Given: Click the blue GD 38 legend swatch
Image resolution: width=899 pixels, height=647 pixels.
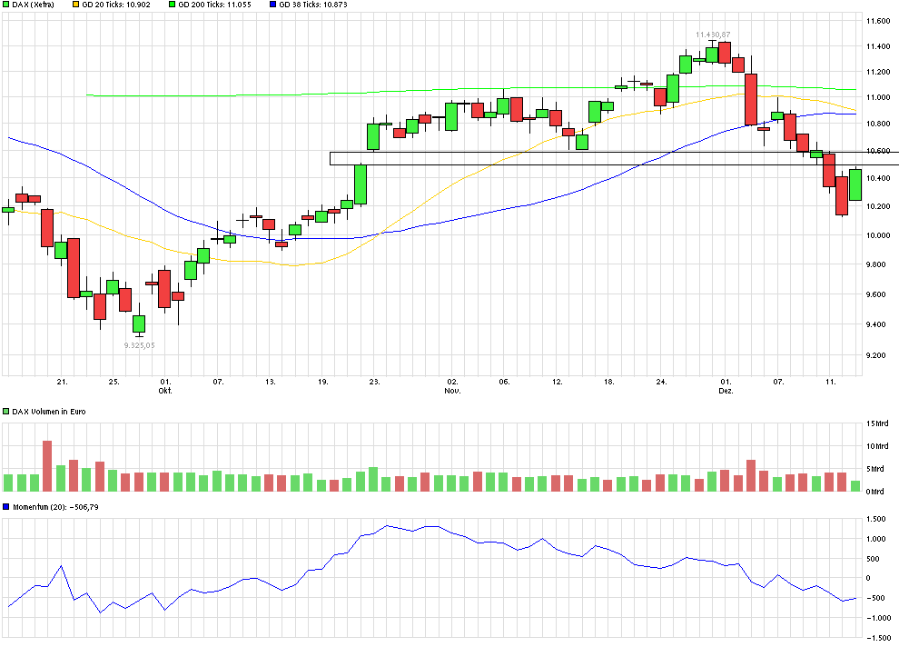Looking at the screenshot, I should coord(273,5).
